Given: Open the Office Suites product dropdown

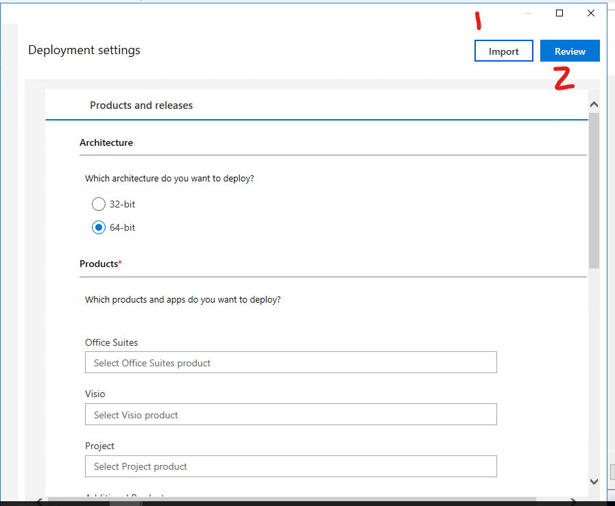Looking at the screenshot, I should tap(291, 363).
